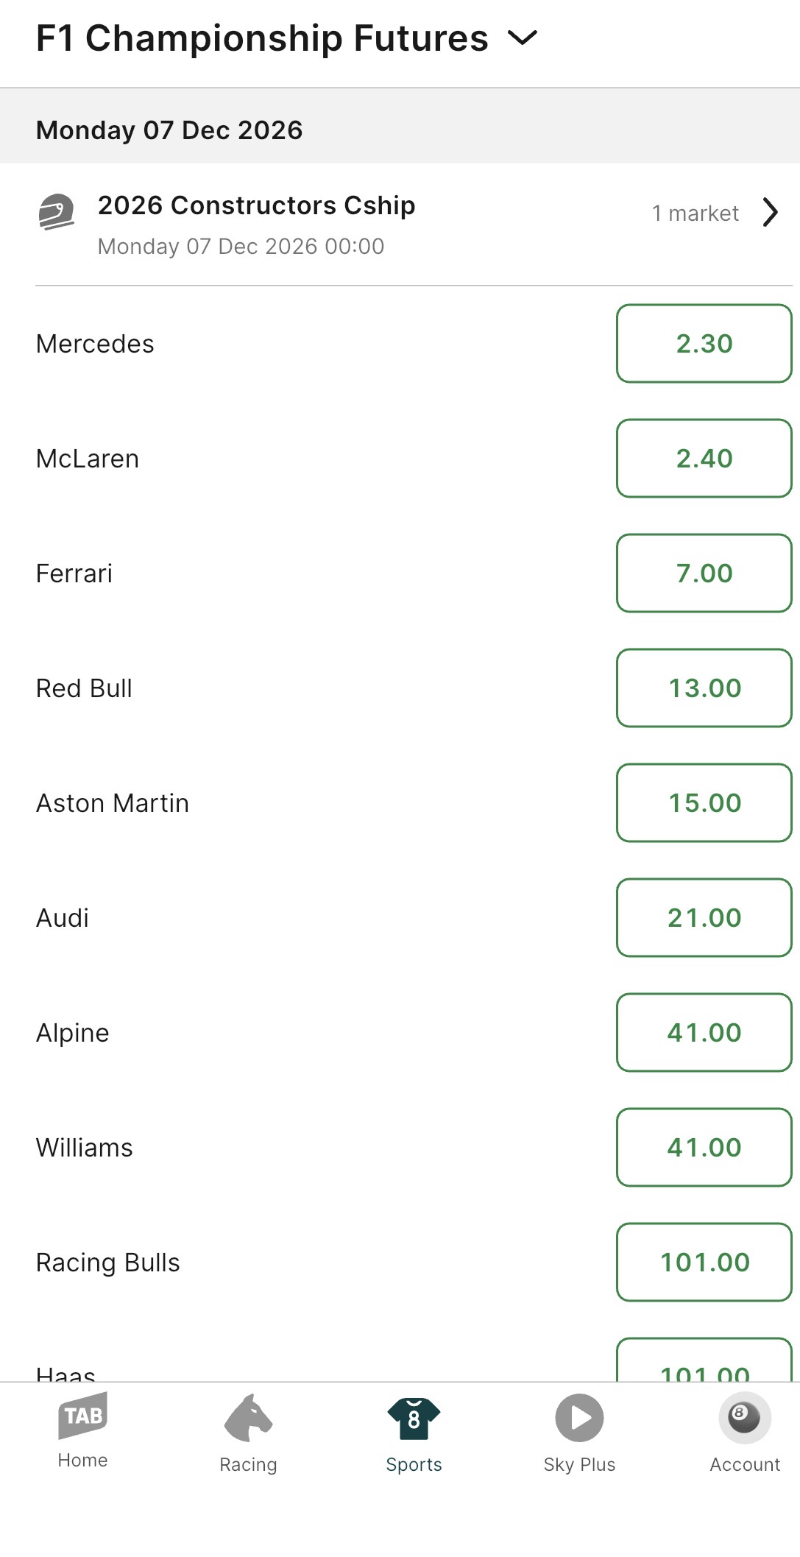
Task: Pick Alpine at 41.00
Action: click(704, 1033)
